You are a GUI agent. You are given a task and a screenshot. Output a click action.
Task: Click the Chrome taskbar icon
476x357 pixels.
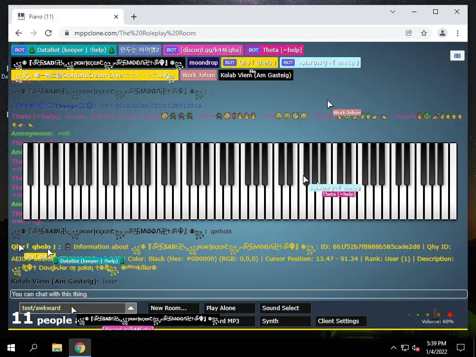tap(80, 348)
